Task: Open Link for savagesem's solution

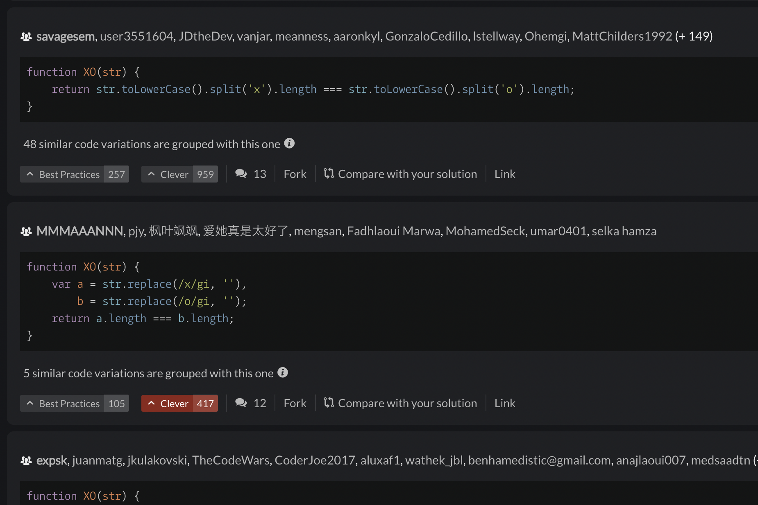Action: point(505,174)
